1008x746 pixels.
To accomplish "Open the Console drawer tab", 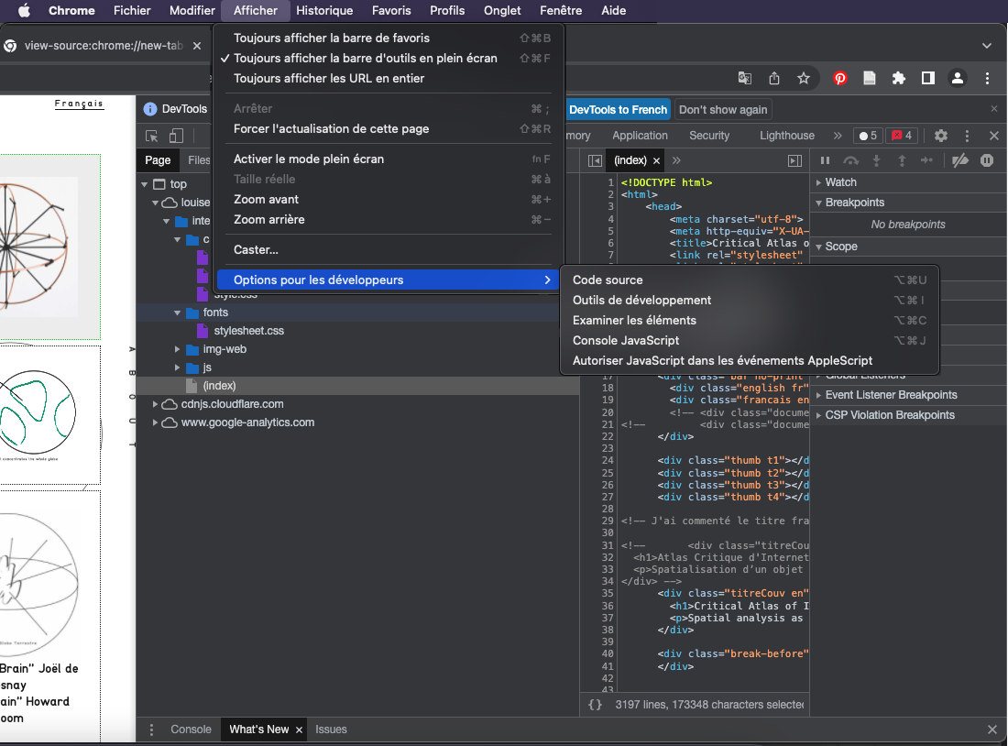I will [x=191, y=730].
